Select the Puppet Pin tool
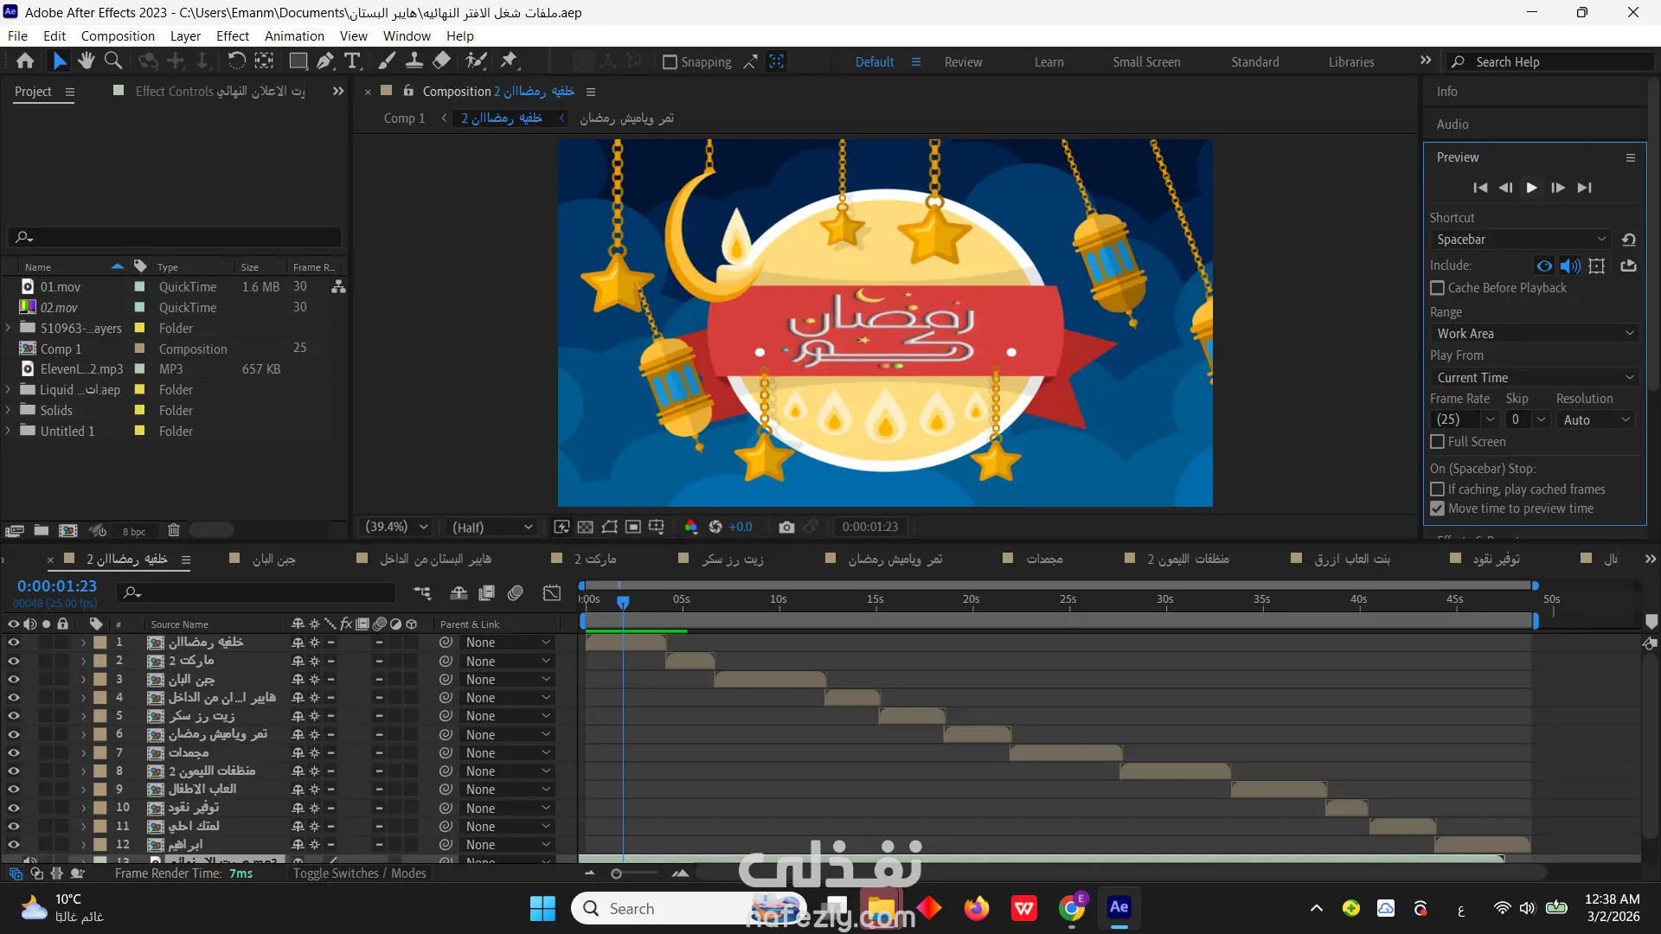The image size is (1661, 934). 509,61
